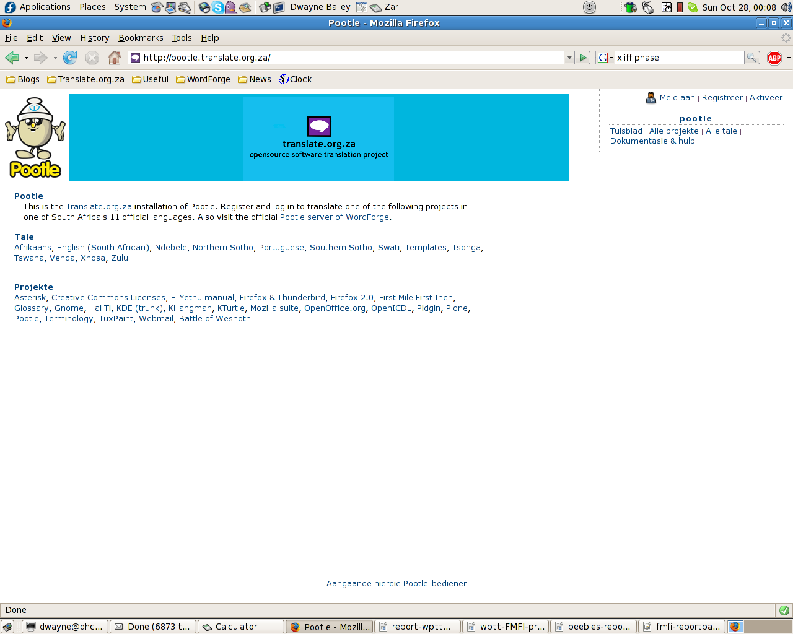Open the Places menu in the top panel
Screen dimensions: 793x634
[x=92, y=7]
